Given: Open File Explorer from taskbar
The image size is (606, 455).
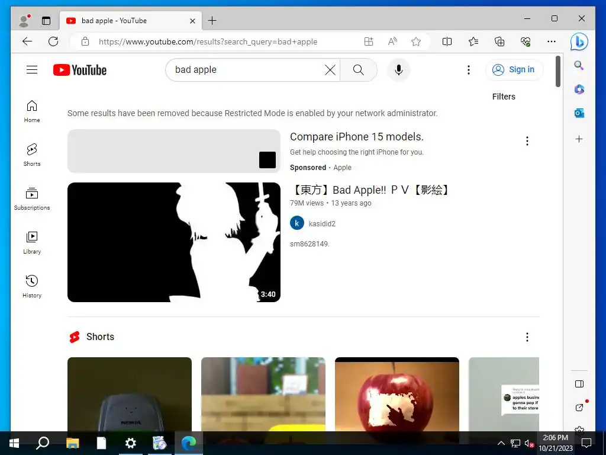Looking at the screenshot, I should (72, 443).
